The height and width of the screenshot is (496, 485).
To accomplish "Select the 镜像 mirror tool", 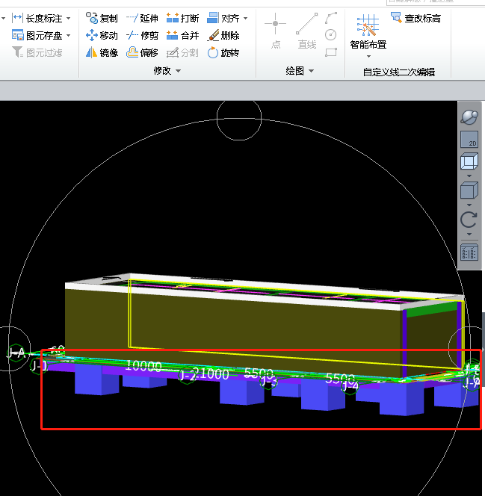I will point(102,52).
